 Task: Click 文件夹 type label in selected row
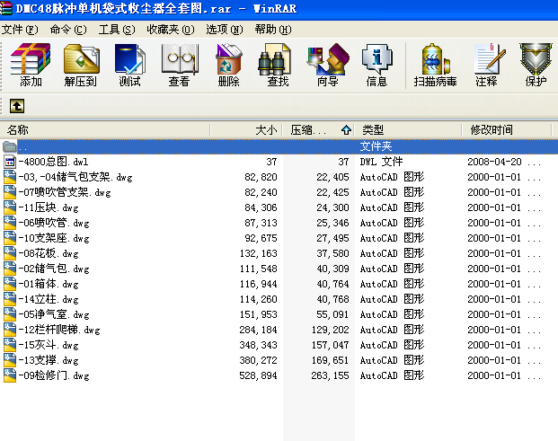376,146
